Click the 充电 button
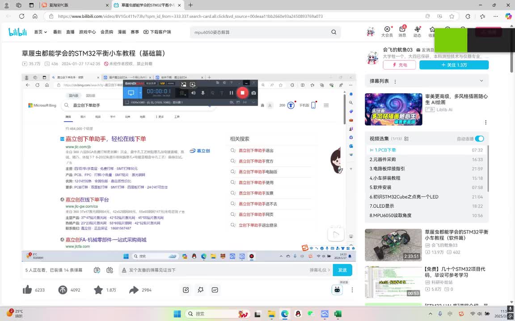Image resolution: width=515 pixels, height=321 pixels. [399, 65]
